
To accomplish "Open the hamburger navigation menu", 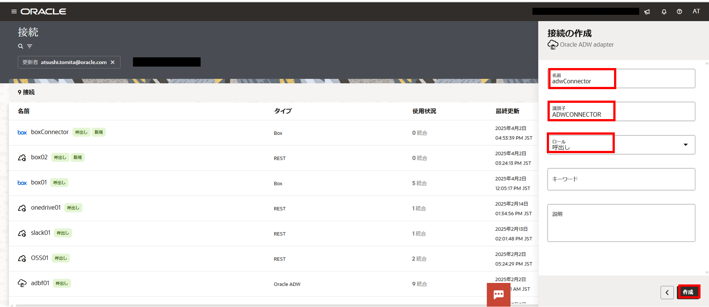I will tap(14, 11).
